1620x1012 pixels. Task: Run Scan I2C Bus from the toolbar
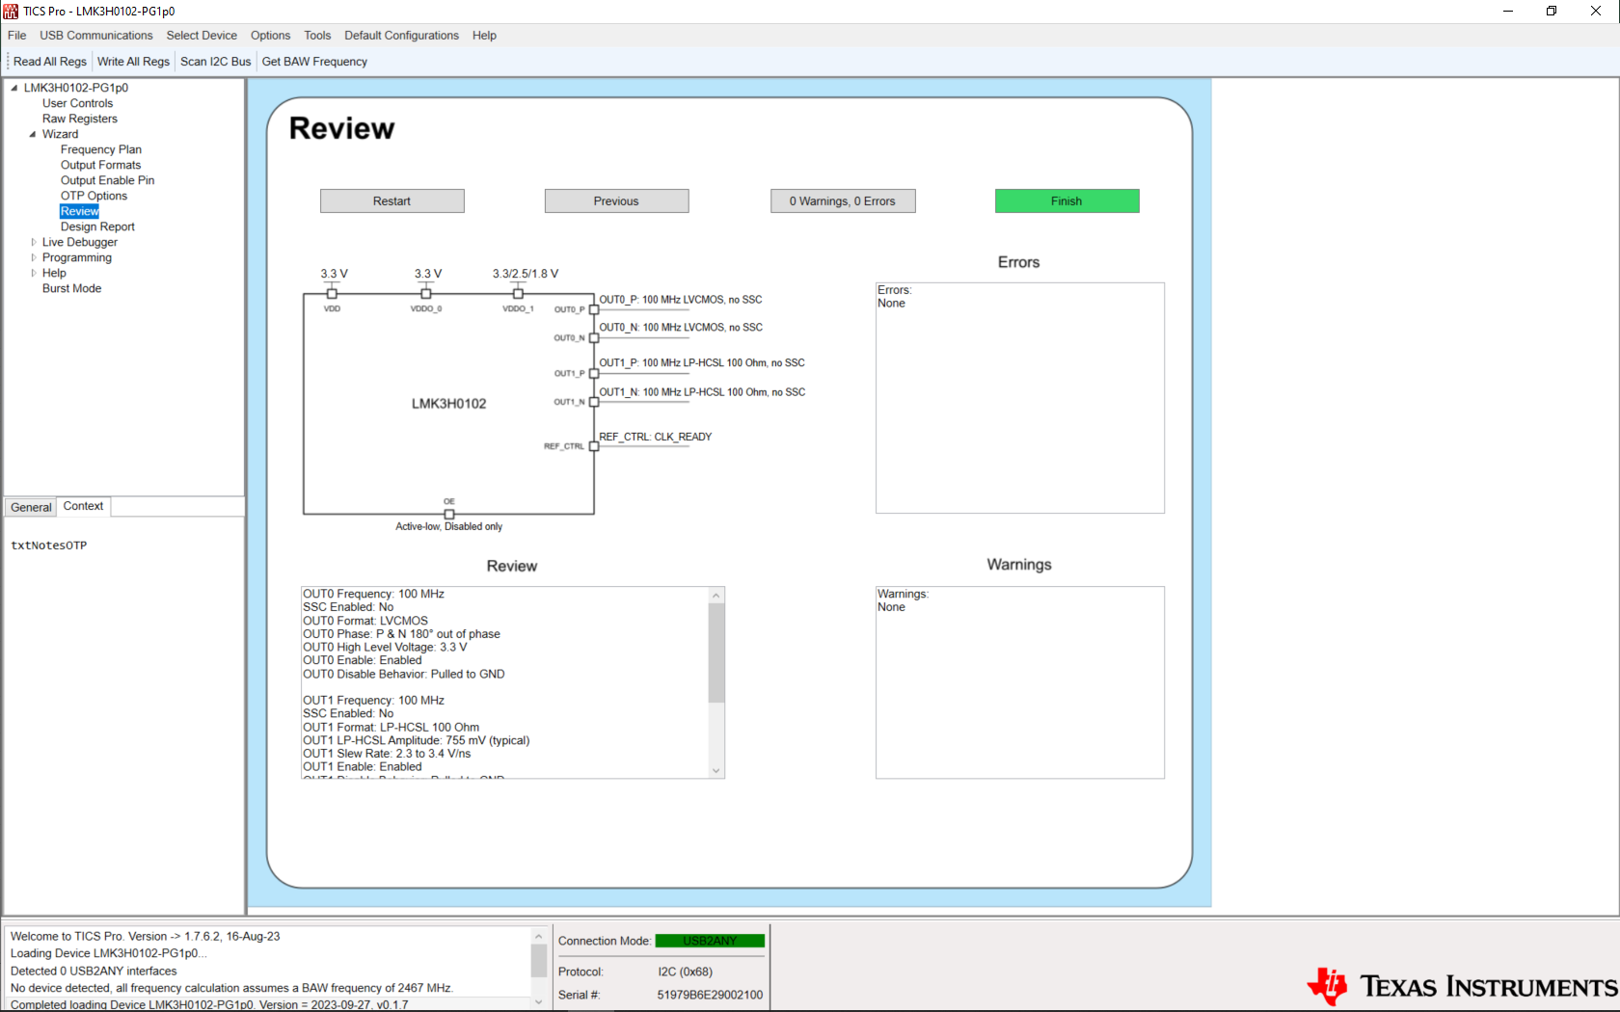[215, 61]
